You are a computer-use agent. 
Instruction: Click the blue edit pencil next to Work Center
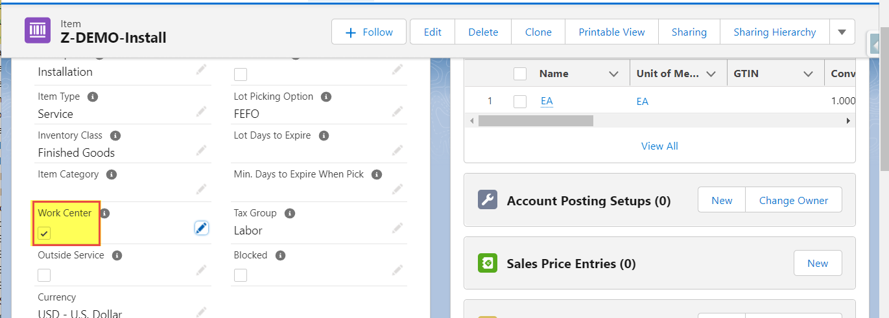(201, 228)
